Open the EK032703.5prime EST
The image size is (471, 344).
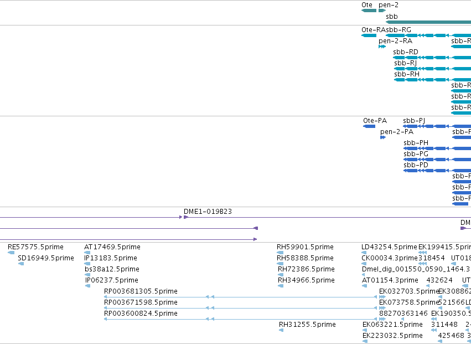pos(409,292)
